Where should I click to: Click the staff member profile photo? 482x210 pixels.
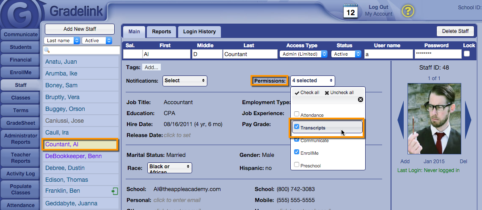tap(434, 118)
